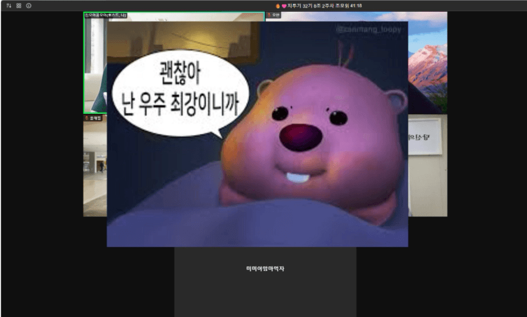Click the '괜찮아 난 우주 최강이니까' speech bubble
This screenshot has height=317, width=527.
pyautogui.click(x=181, y=93)
